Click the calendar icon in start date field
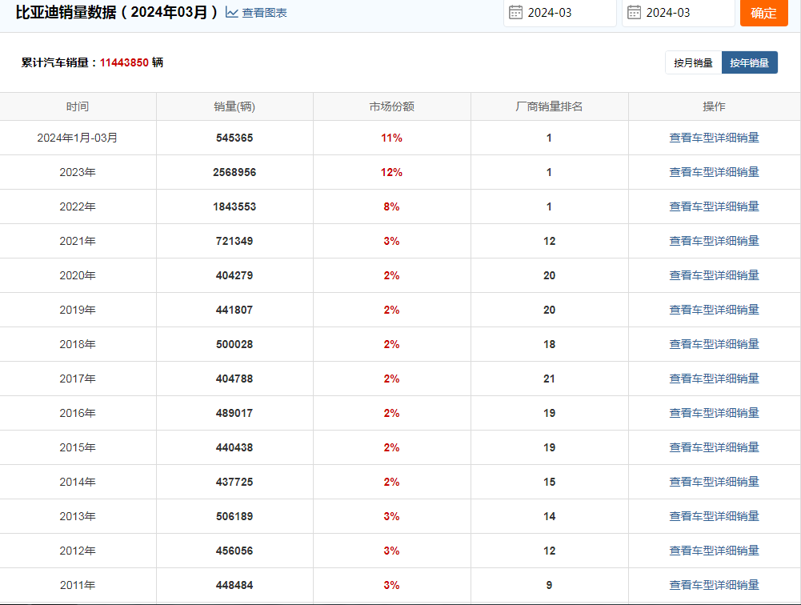The height and width of the screenshot is (605, 801). click(x=515, y=12)
